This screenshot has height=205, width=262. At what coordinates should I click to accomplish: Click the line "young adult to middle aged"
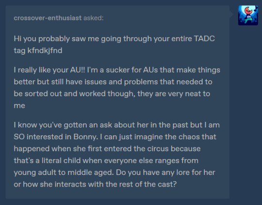pos(115,173)
